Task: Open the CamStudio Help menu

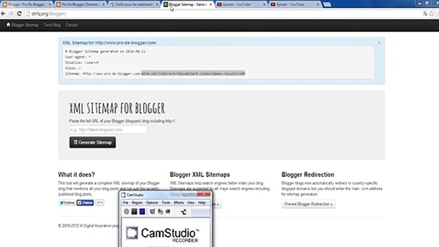Action: tap(202, 203)
